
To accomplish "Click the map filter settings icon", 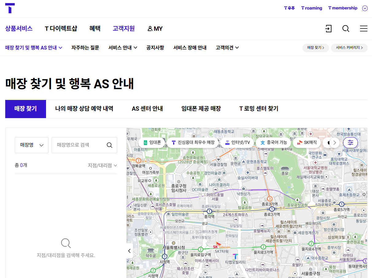I will pos(350,142).
